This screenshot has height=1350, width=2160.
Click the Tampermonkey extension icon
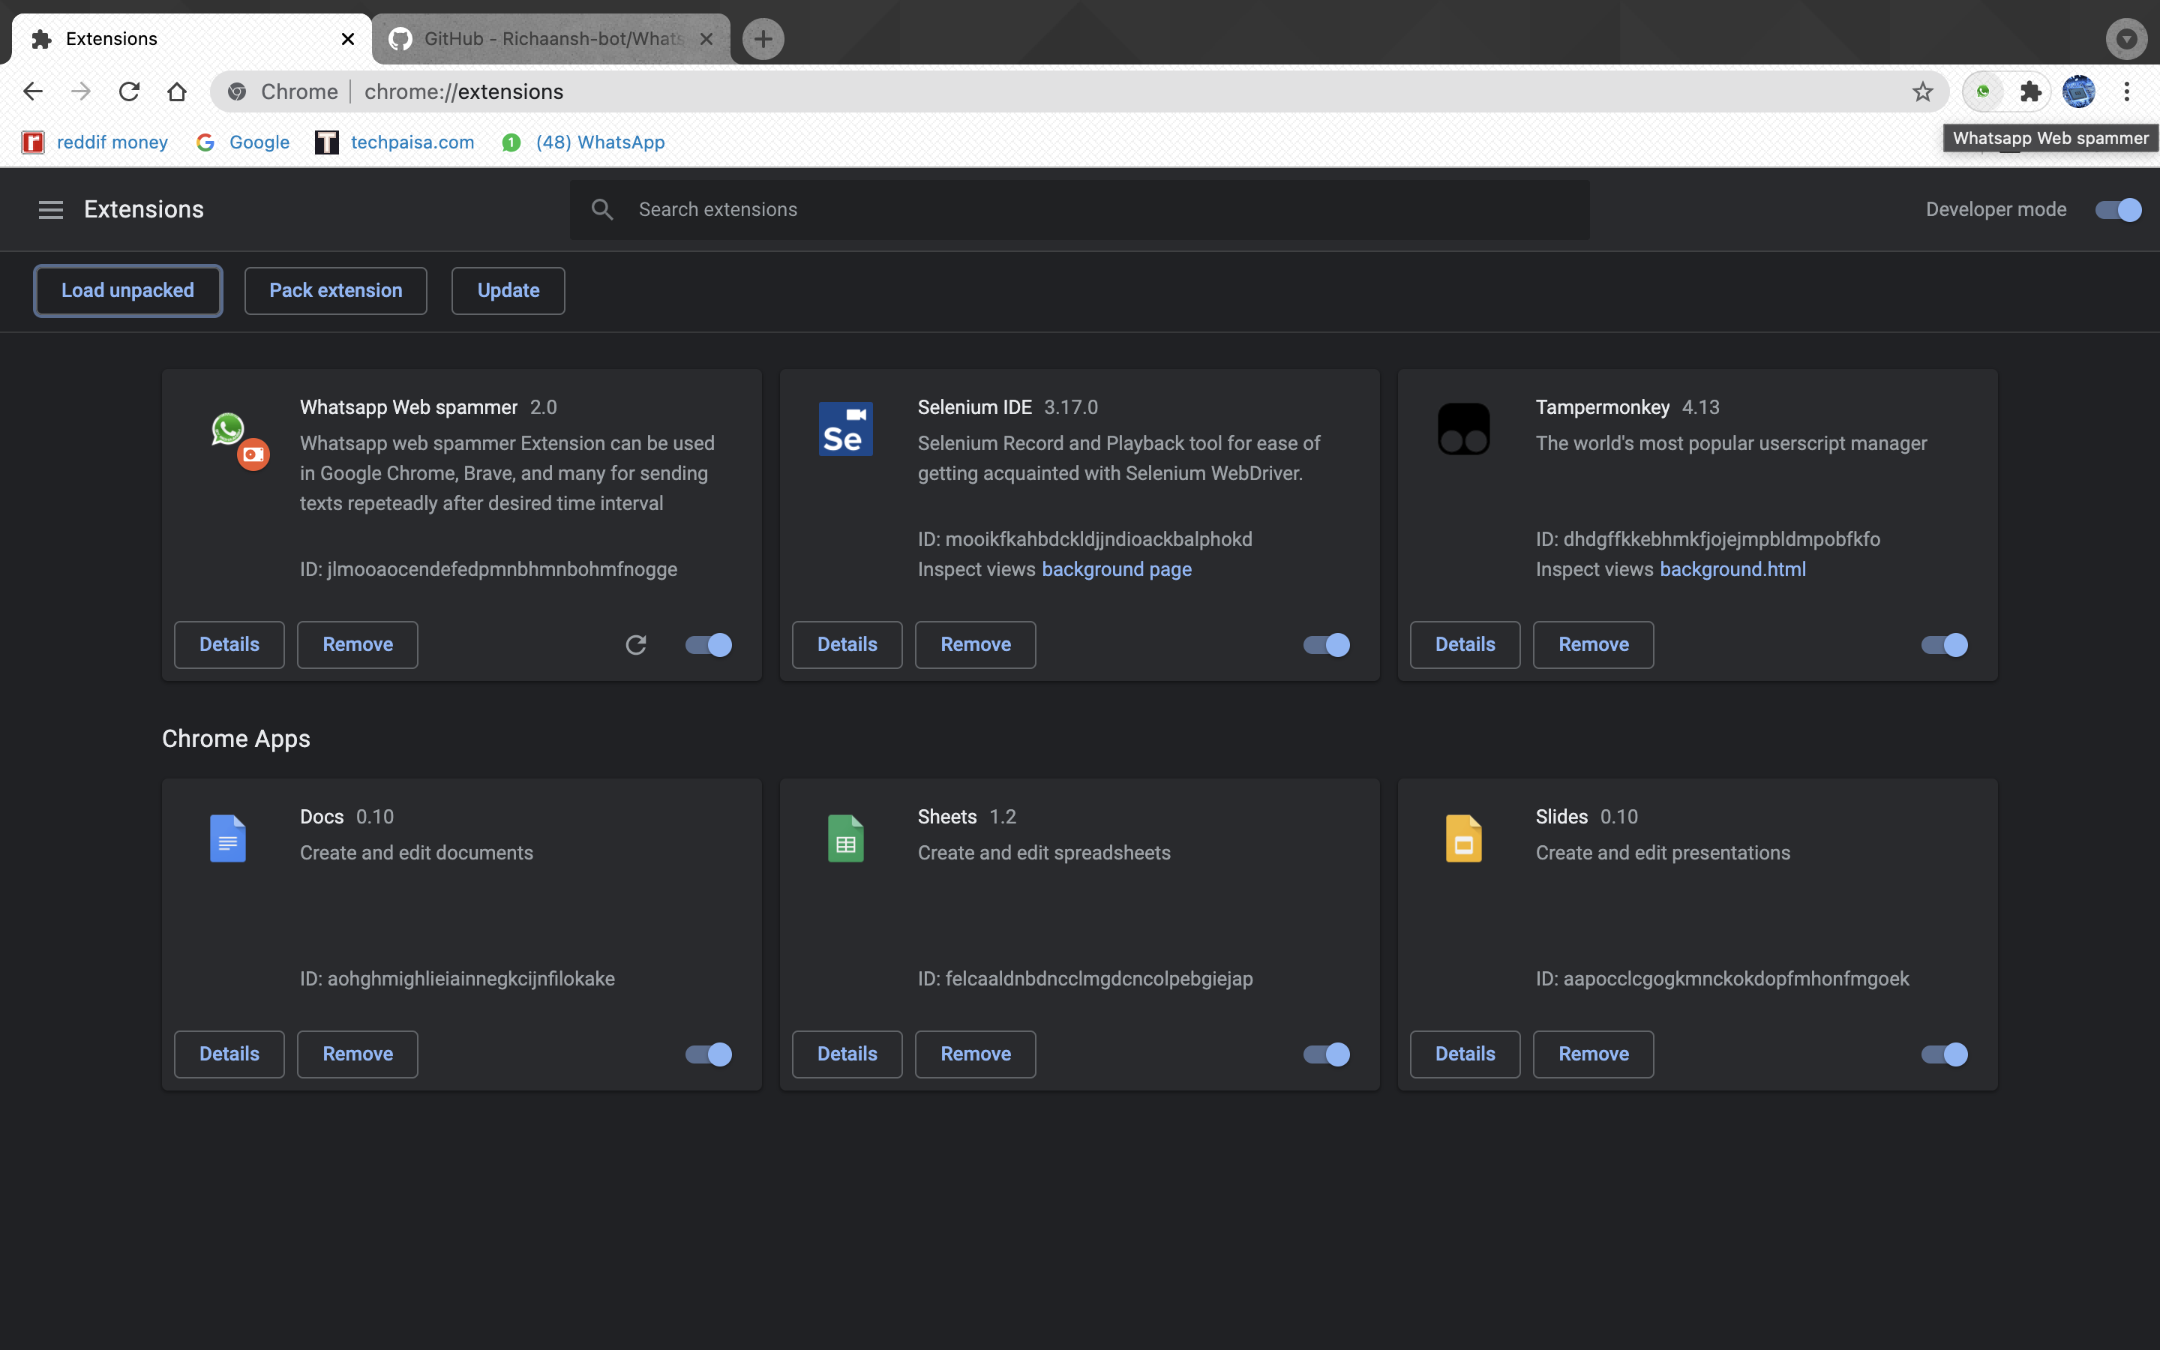pyautogui.click(x=1464, y=428)
